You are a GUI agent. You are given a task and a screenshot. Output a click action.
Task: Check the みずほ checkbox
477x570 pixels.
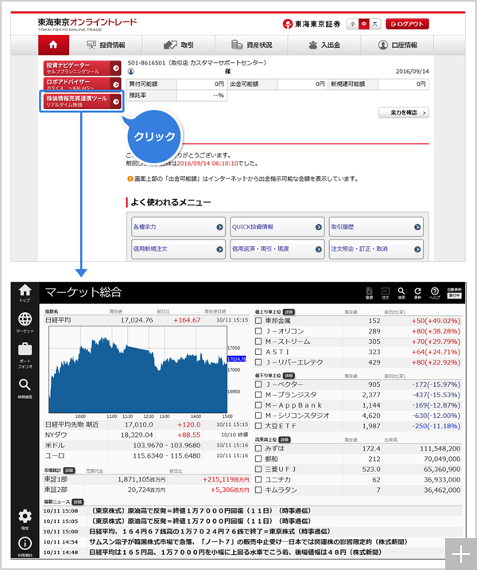click(x=258, y=448)
